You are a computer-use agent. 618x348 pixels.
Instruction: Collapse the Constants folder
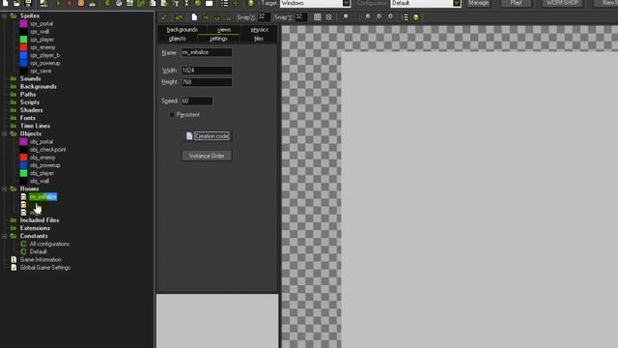(x=4, y=236)
